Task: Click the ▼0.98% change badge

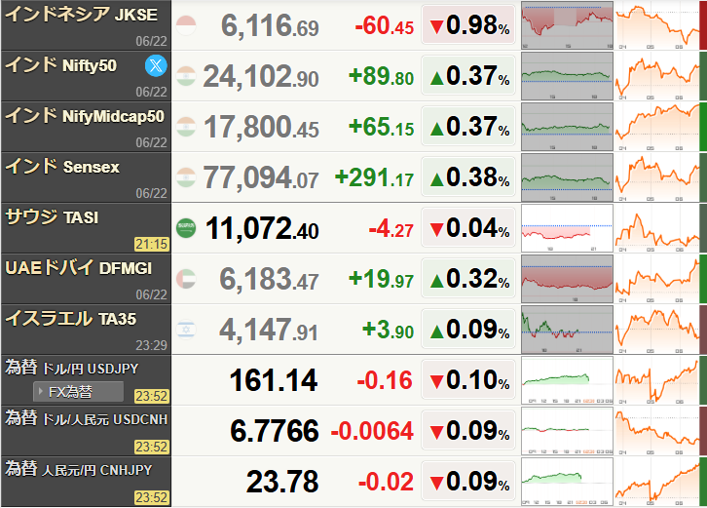Action: pyautogui.click(x=468, y=24)
